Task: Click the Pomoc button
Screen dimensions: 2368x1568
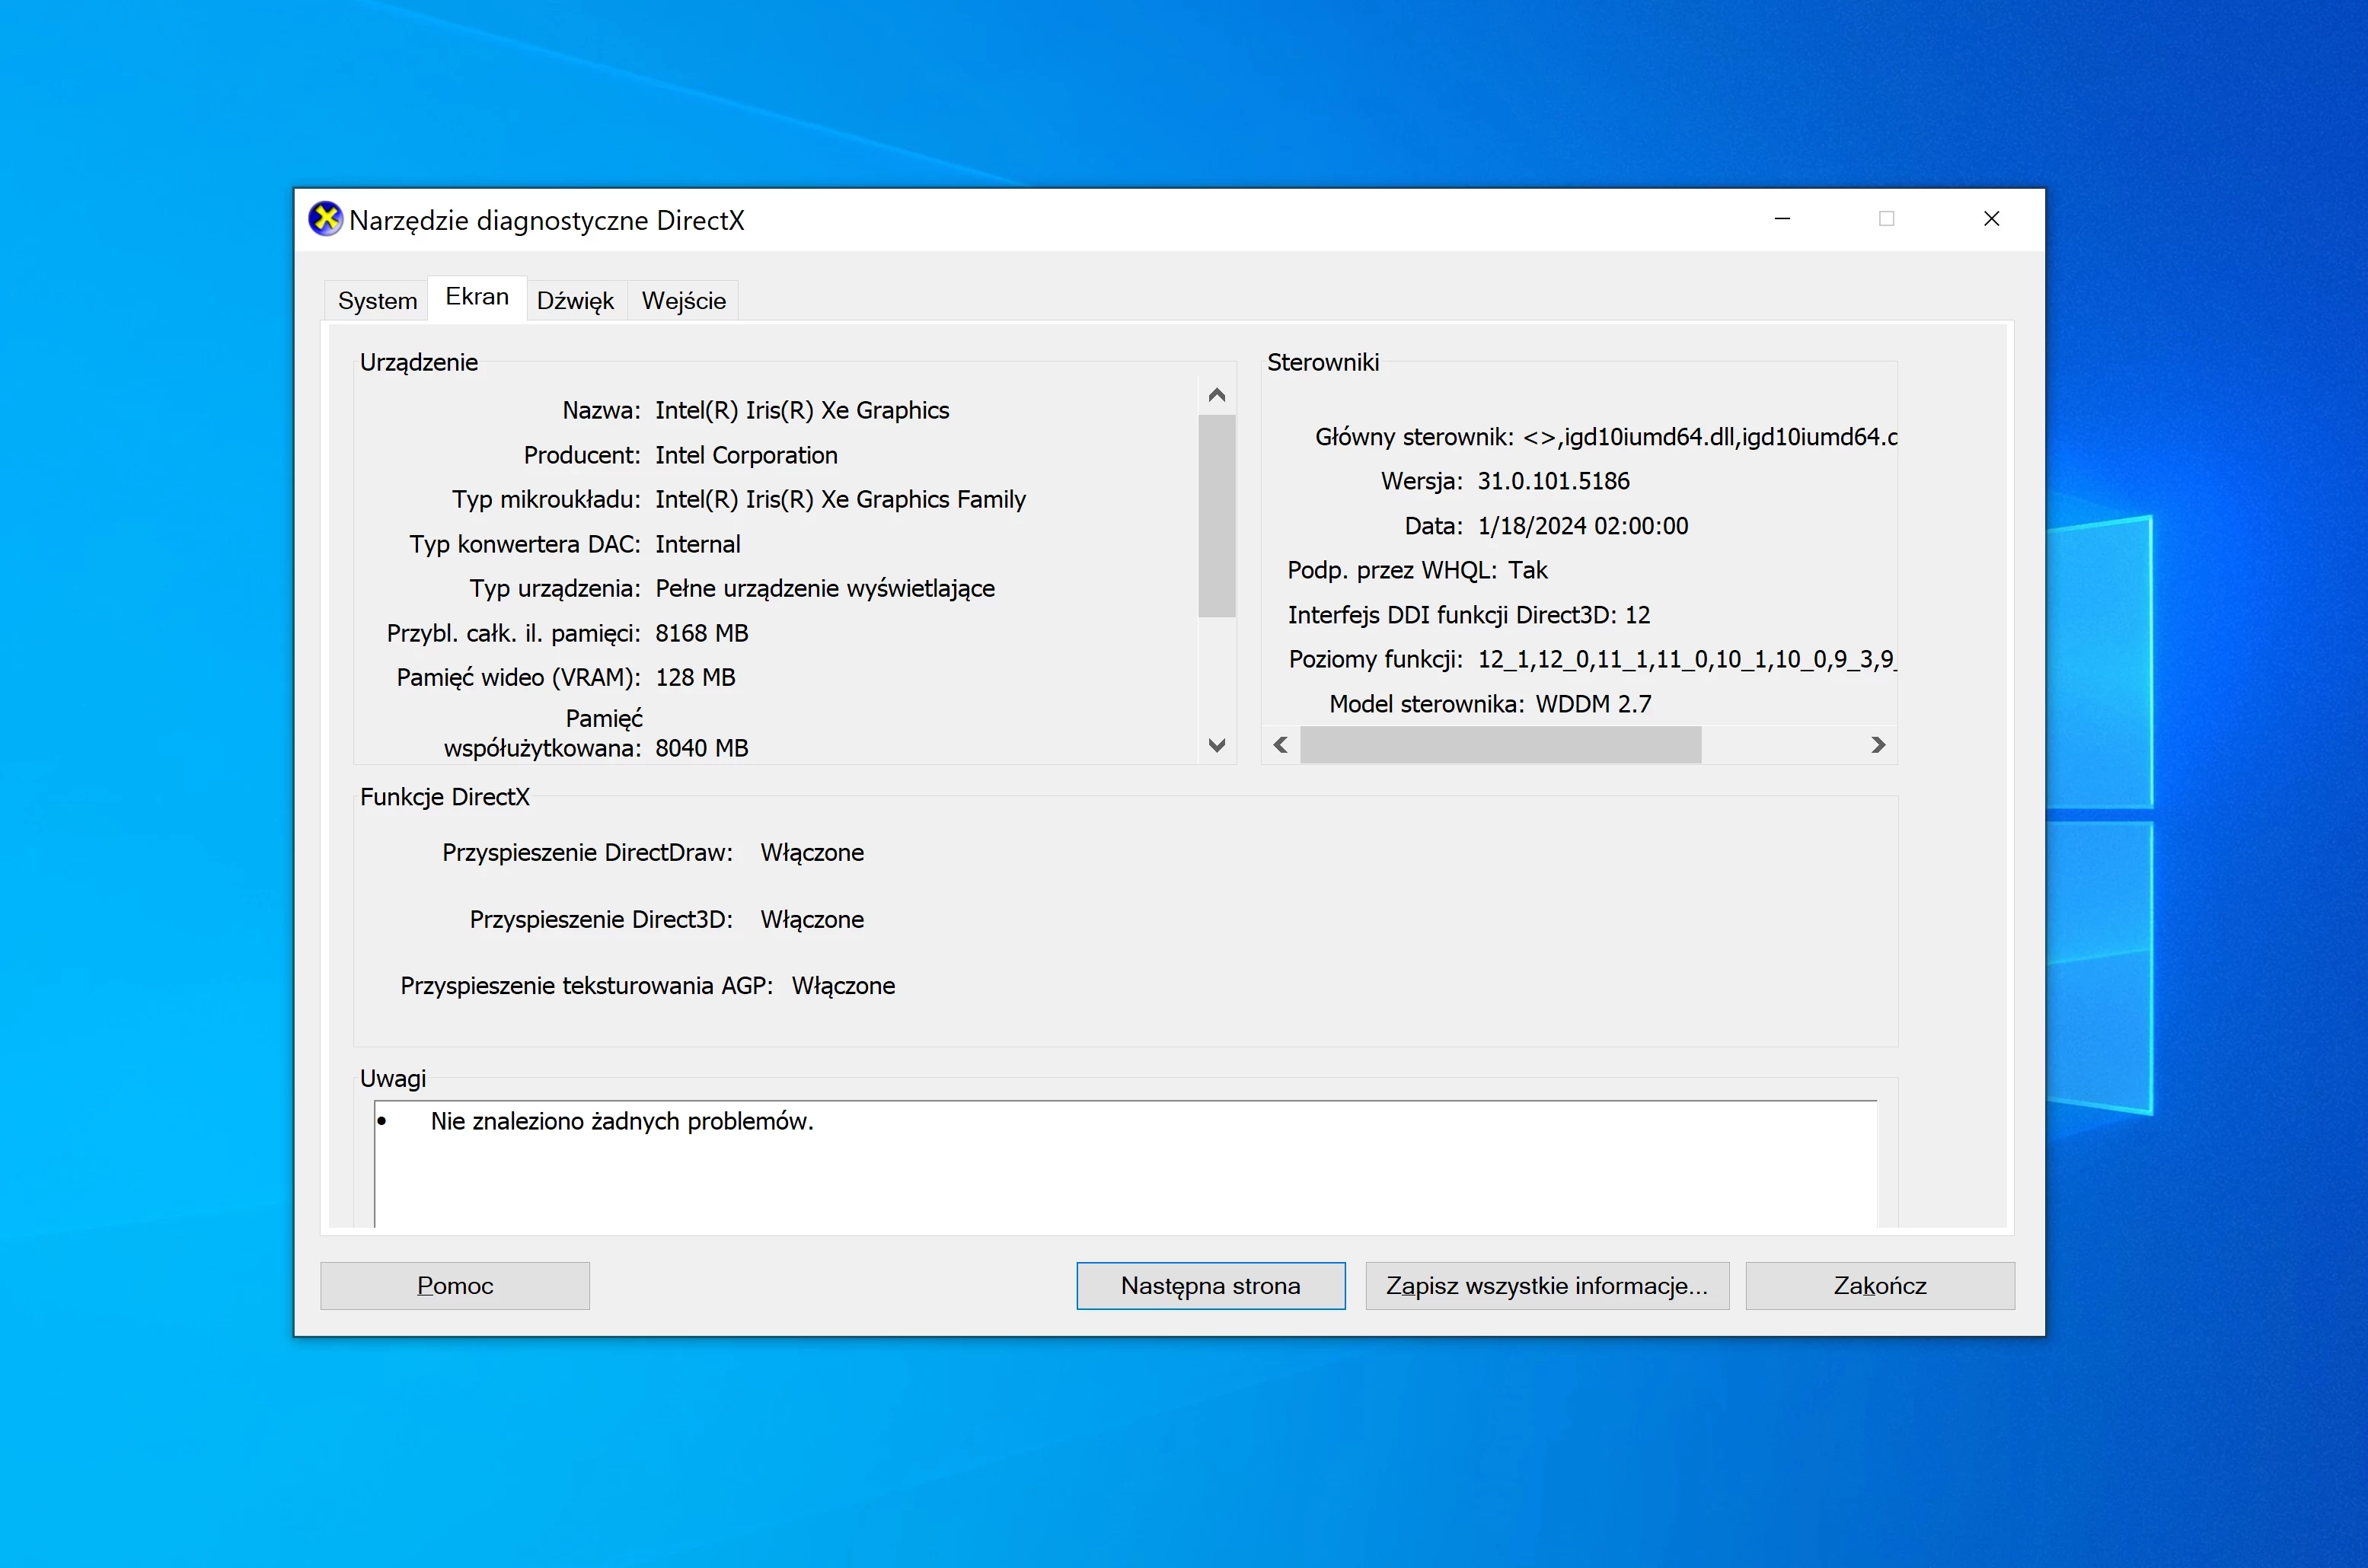Action: click(455, 1286)
